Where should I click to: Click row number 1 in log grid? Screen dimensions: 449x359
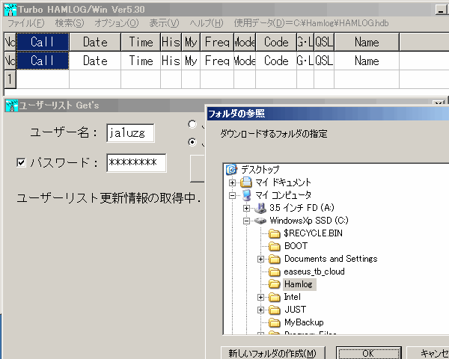pos(10,79)
